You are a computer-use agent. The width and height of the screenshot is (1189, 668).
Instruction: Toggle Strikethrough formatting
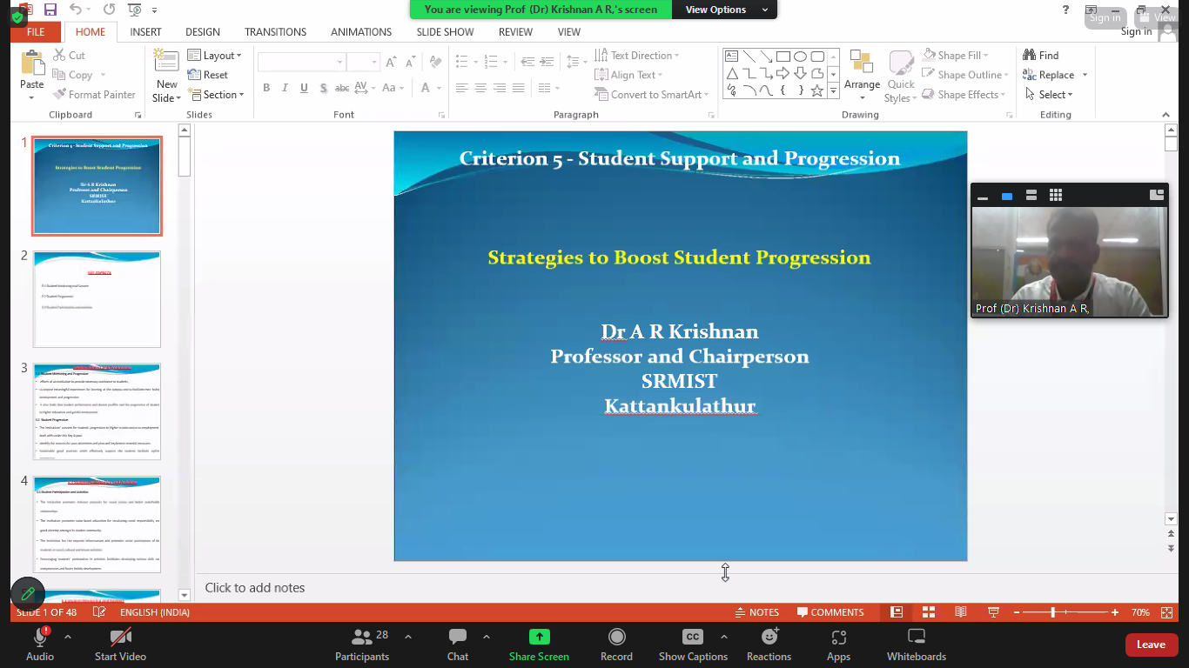[342, 88]
